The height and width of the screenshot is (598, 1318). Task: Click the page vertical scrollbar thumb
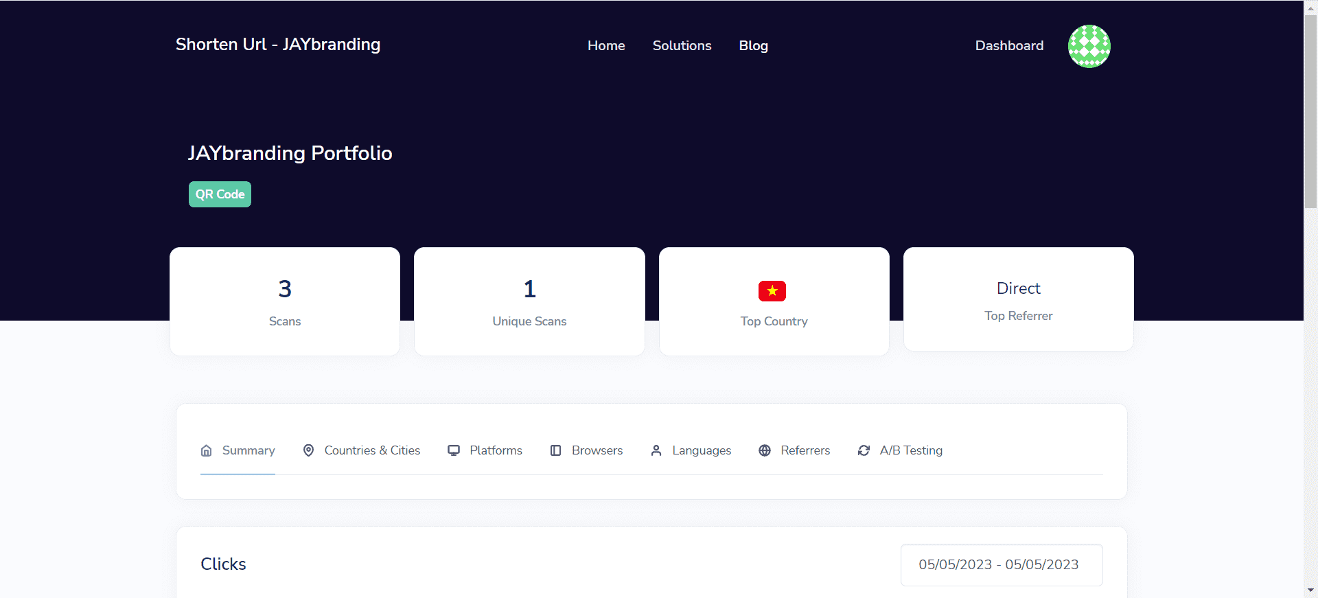point(1310,111)
